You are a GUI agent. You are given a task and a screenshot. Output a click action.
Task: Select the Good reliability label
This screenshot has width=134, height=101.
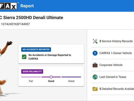(x=51, y=81)
